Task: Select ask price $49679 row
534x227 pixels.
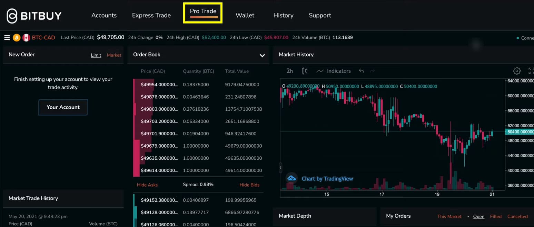Action: [x=198, y=146]
